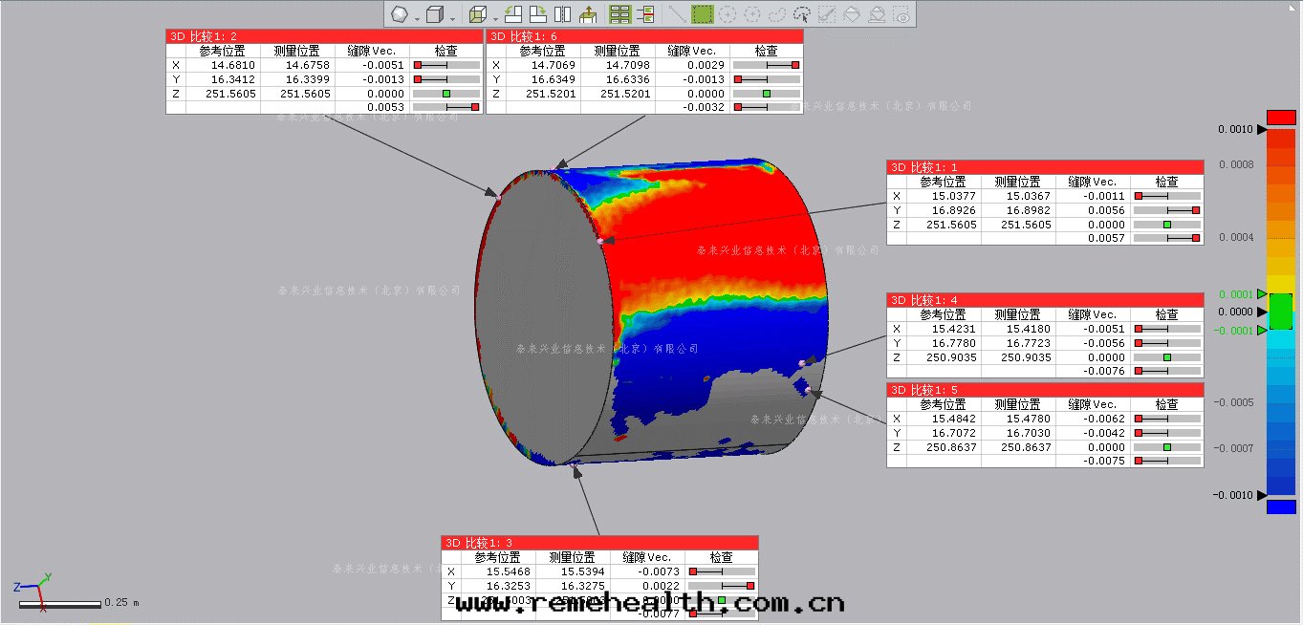Click the line selection tool

pyautogui.click(x=676, y=14)
